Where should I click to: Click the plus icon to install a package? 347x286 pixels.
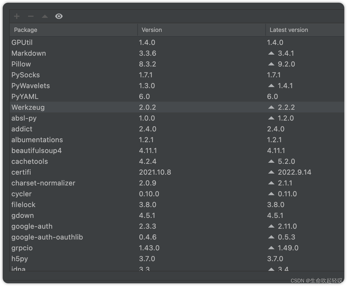[x=17, y=16]
